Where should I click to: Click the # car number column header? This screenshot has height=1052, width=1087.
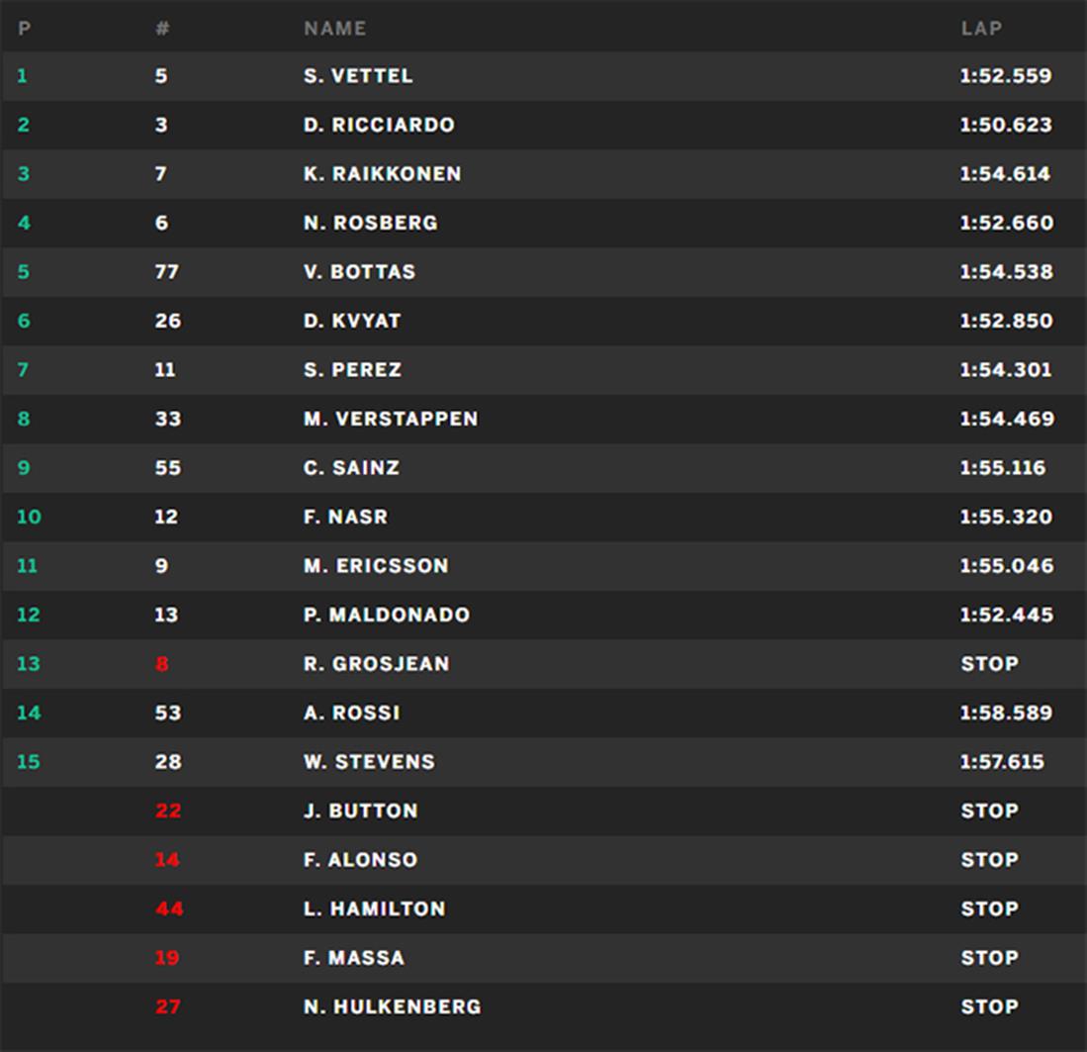162,29
